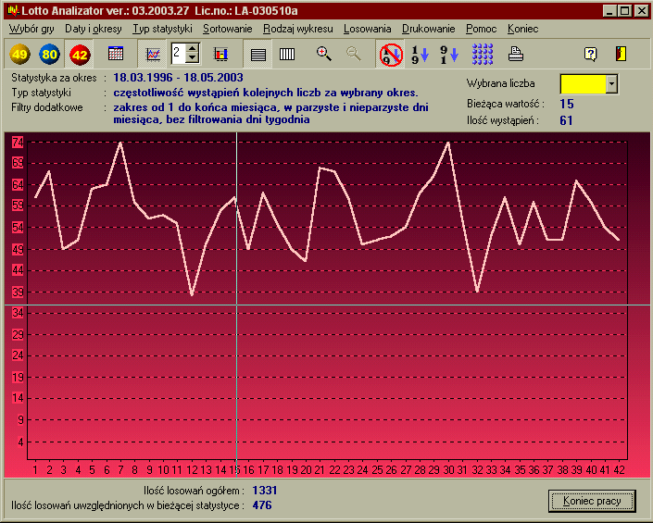Open the Typ statystyki menu

pos(162,29)
